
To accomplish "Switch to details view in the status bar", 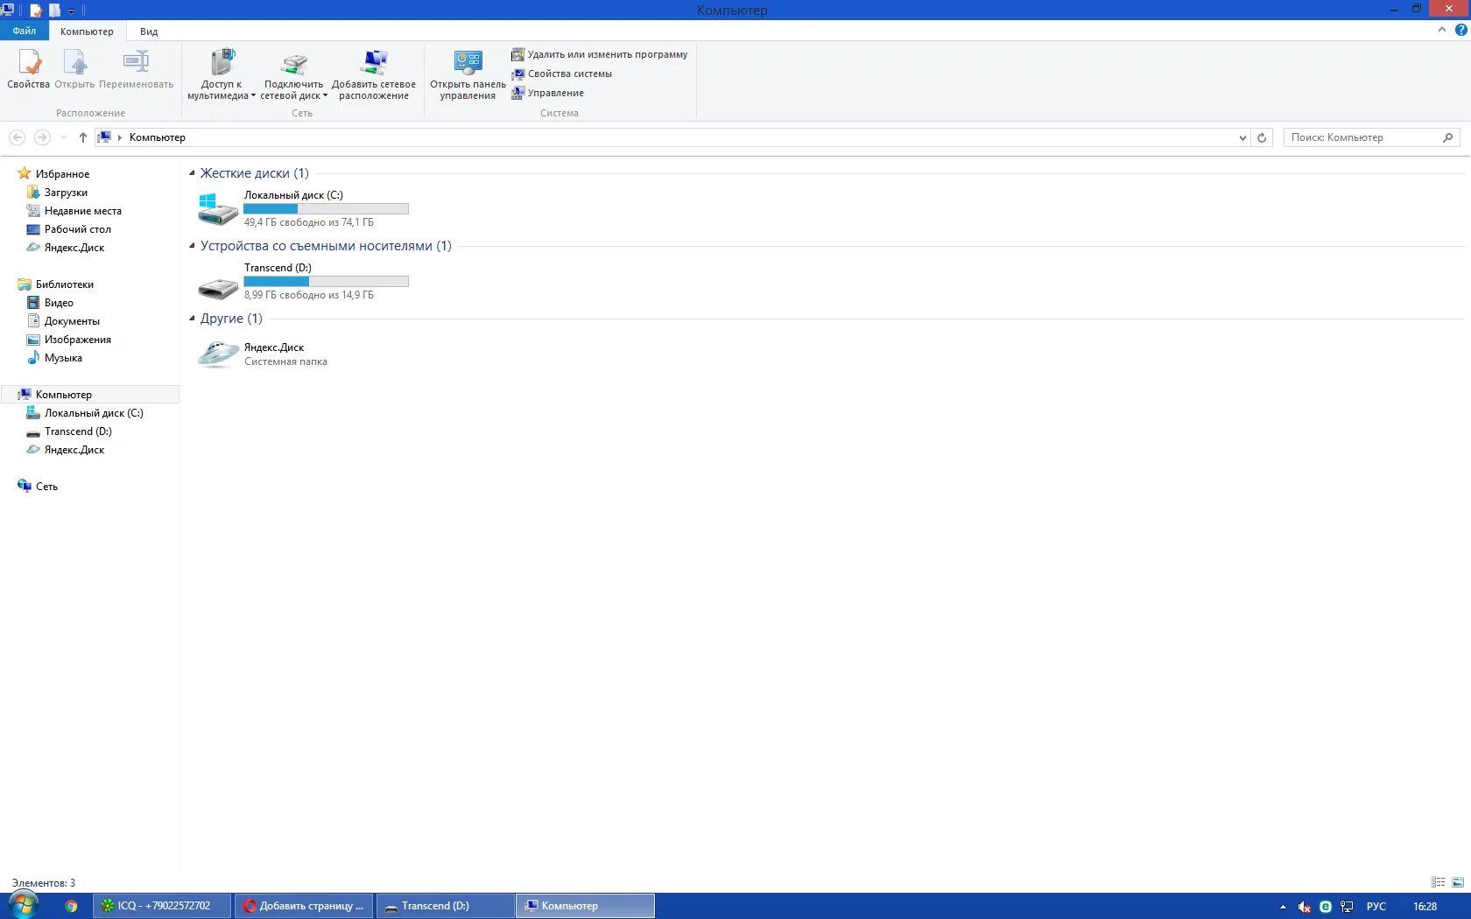I will (1438, 882).
